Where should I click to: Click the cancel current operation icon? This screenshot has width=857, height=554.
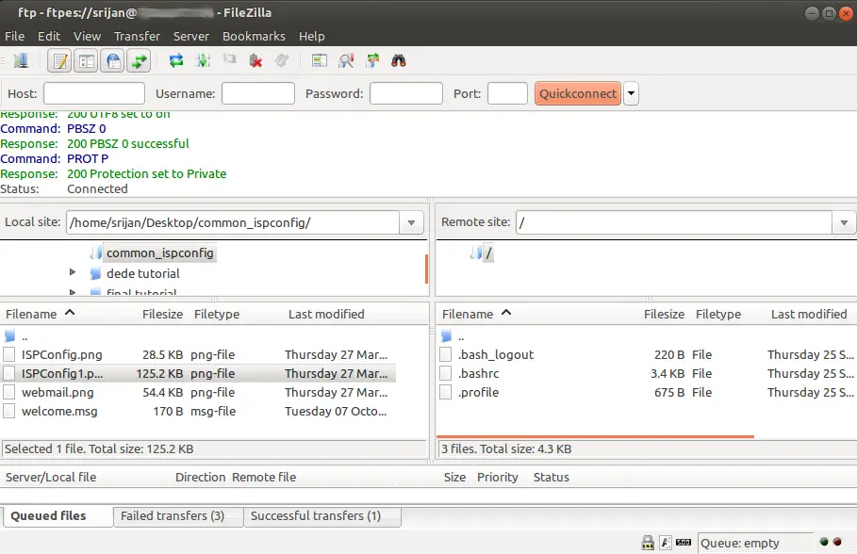pos(229,59)
